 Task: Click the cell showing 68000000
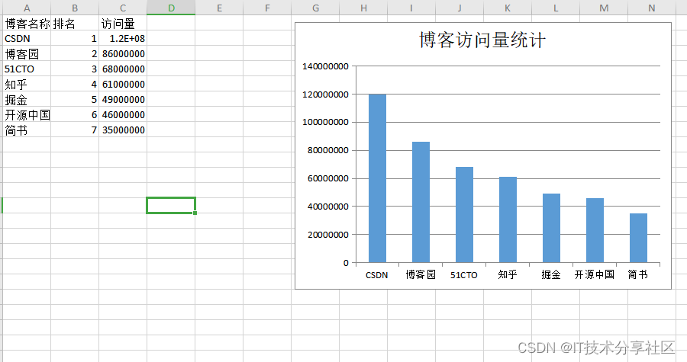[x=123, y=69]
